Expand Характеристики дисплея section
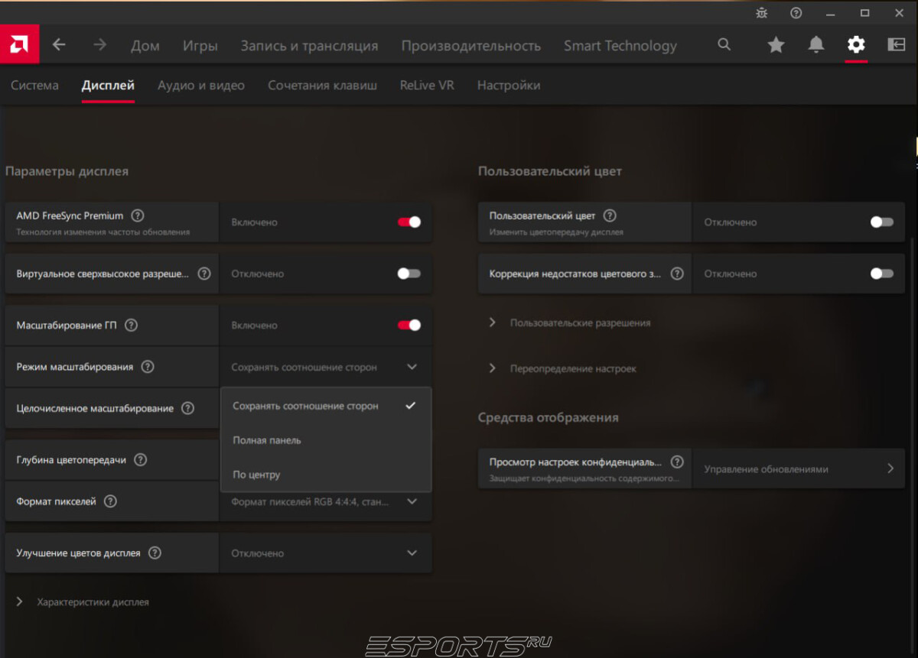This screenshot has height=658, width=918. pyautogui.click(x=83, y=602)
